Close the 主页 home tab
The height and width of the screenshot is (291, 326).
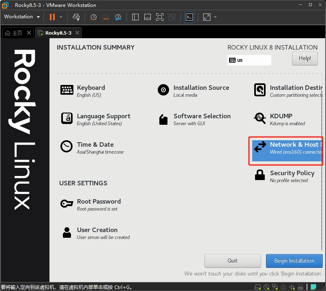click(x=29, y=33)
